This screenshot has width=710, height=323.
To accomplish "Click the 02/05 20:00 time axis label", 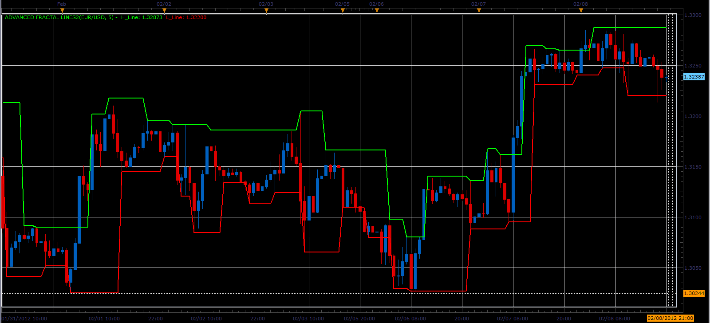I will coord(359,319).
